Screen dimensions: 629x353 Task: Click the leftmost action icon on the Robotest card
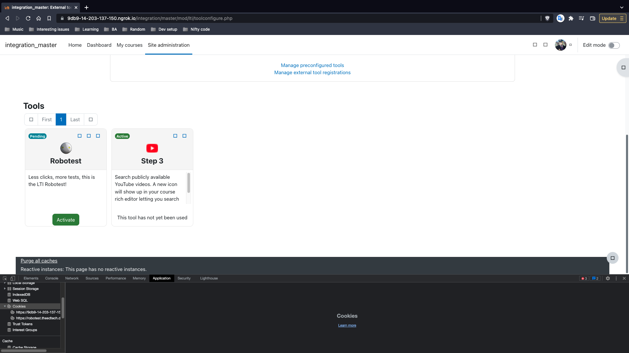point(80,136)
